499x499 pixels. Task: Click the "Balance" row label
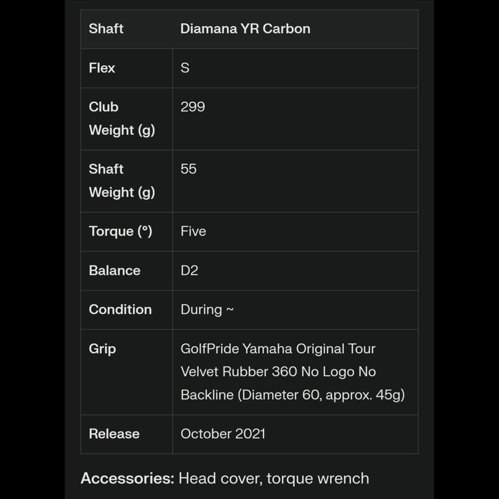point(114,271)
